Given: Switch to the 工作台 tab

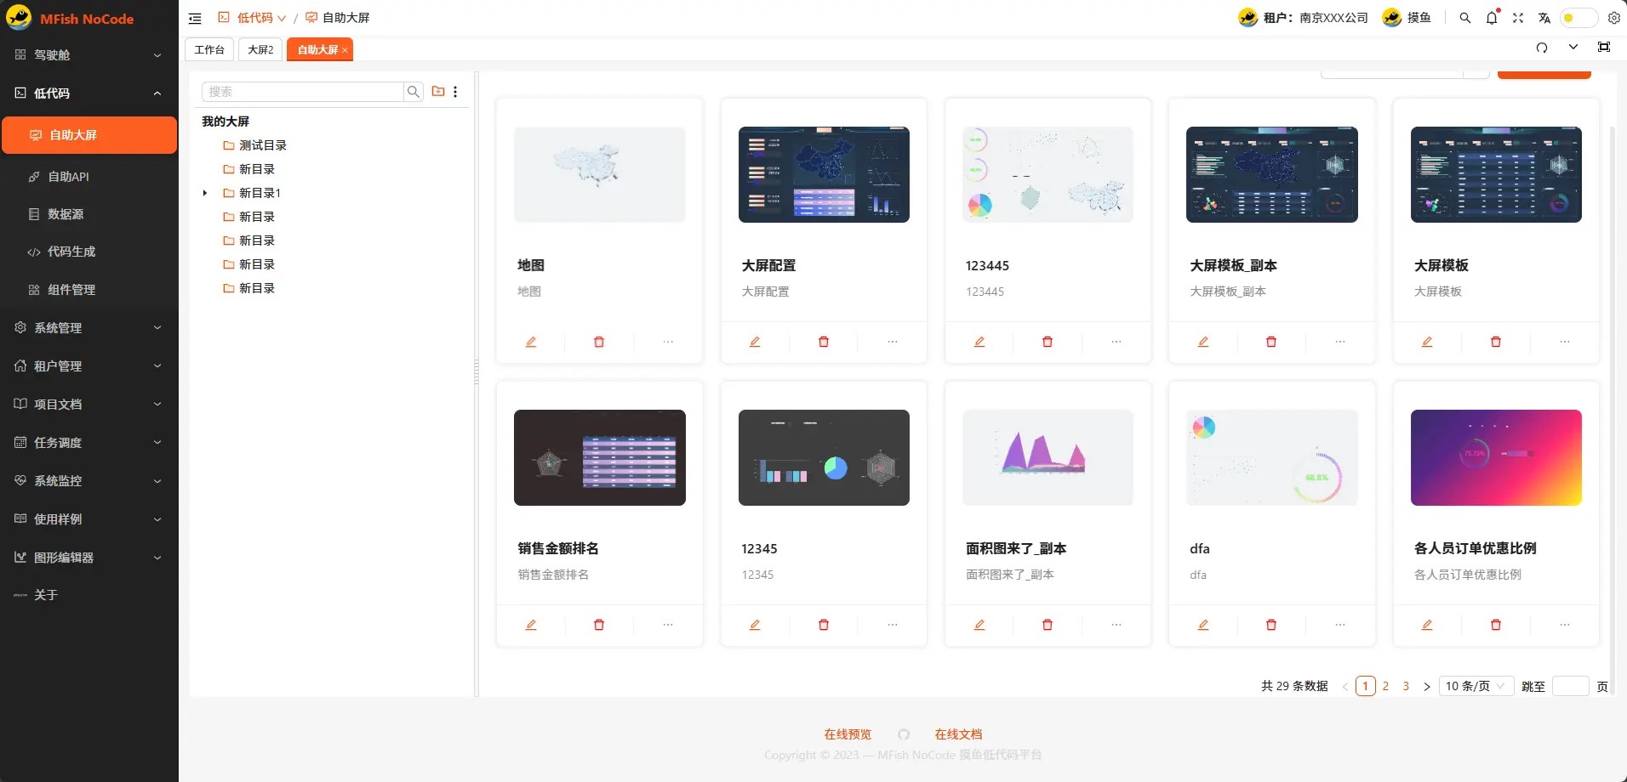Looking at the screenshot, I should (x=209, y=50).
